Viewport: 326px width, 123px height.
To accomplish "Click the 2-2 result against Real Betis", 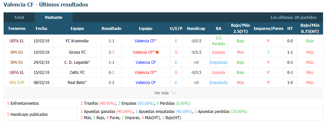I will 111,83.
